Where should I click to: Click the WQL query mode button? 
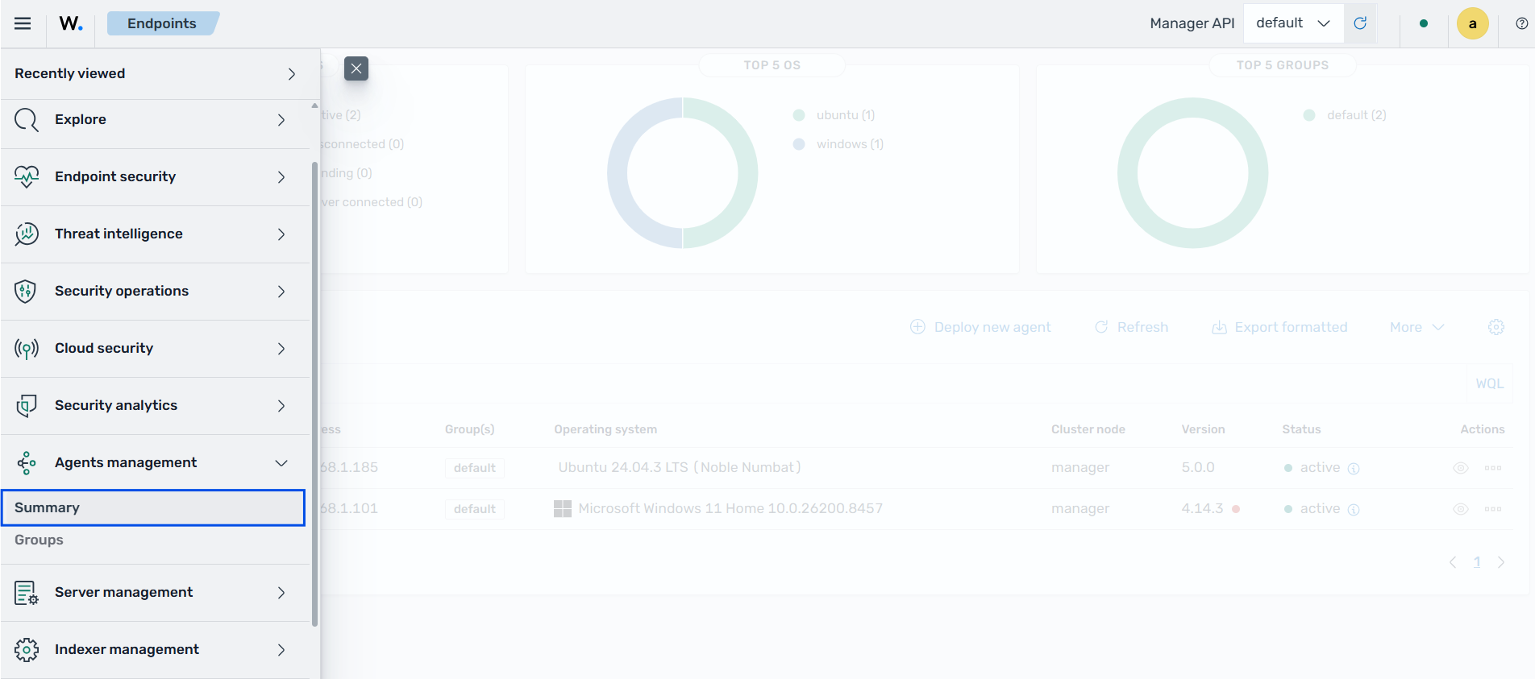point(1489,383)
